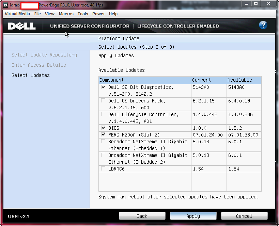This screenshot has height=226, width=279.
Task: Check Broadcom Ethernet (Embedded 2) update
Action: coord(103,155)
